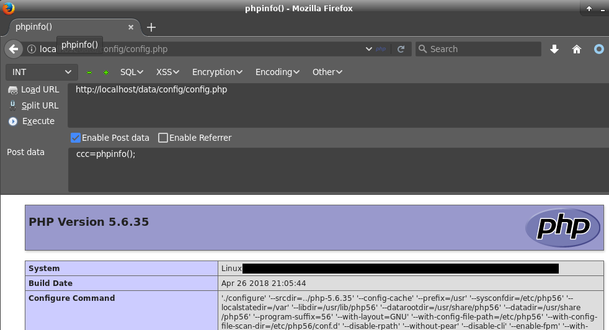This screenshot has width=609, height=330.
Task: Click the Load URL icon
Action: pos(13,90)
